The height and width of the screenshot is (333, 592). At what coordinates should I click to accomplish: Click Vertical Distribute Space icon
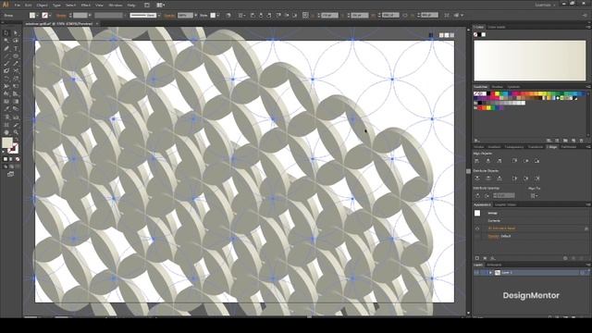click(x=477, y=195)
